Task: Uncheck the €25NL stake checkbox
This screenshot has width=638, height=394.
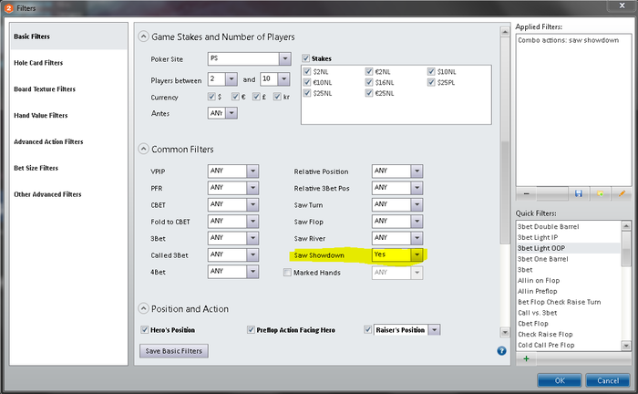Action: point(369,93)
